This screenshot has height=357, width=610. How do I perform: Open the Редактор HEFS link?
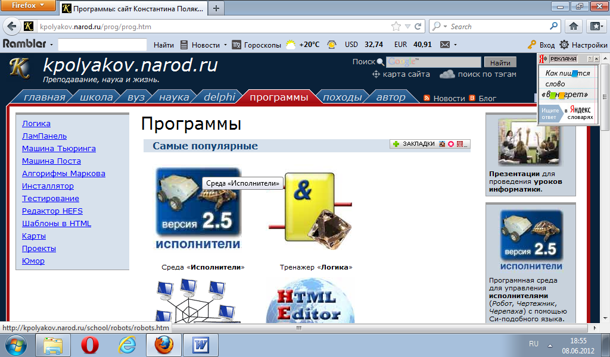52,211
